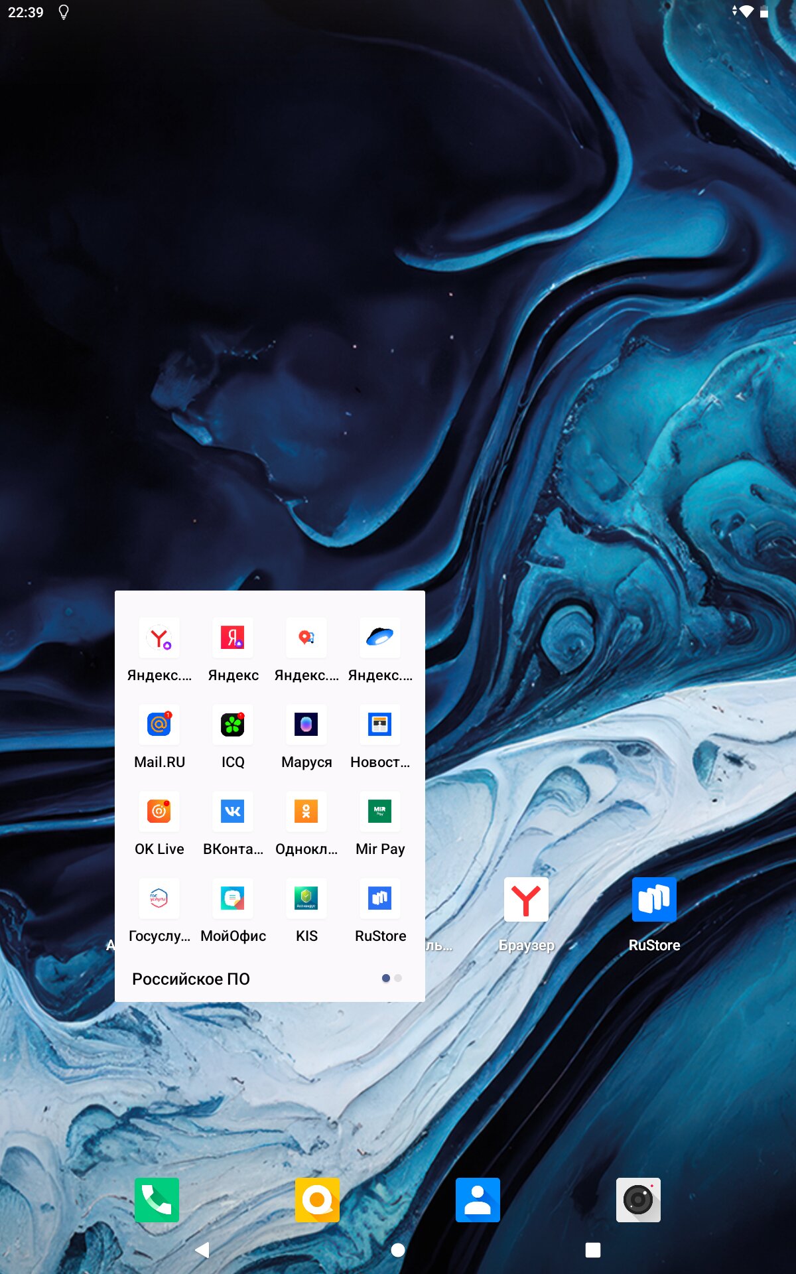Tap the battery status icon
This screenshot has height=1274, width=796.
point(764,11)
